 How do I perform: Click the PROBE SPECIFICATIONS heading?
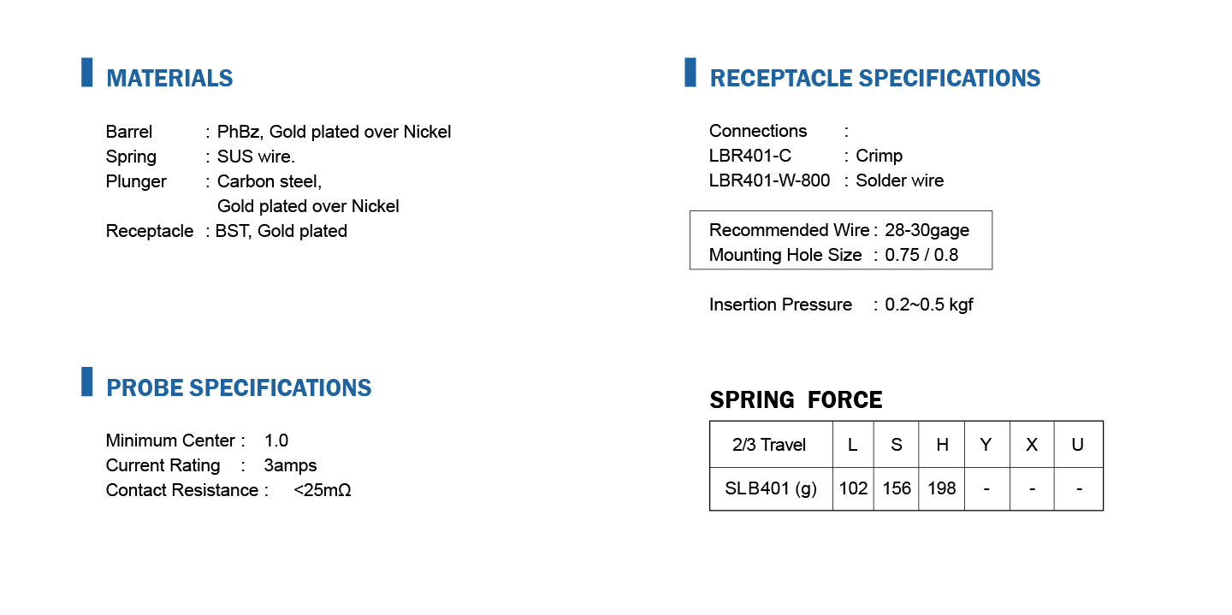point(239,388)
